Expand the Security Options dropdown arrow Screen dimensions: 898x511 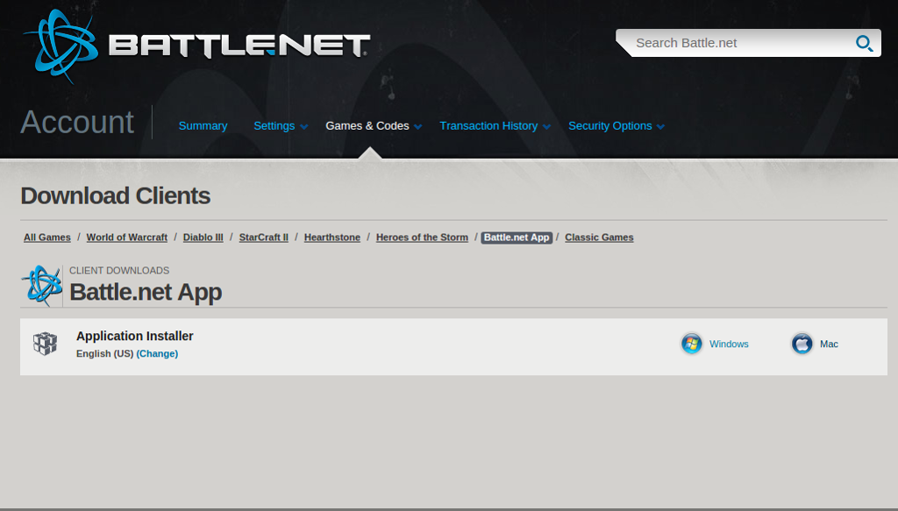tap(661, 127)
